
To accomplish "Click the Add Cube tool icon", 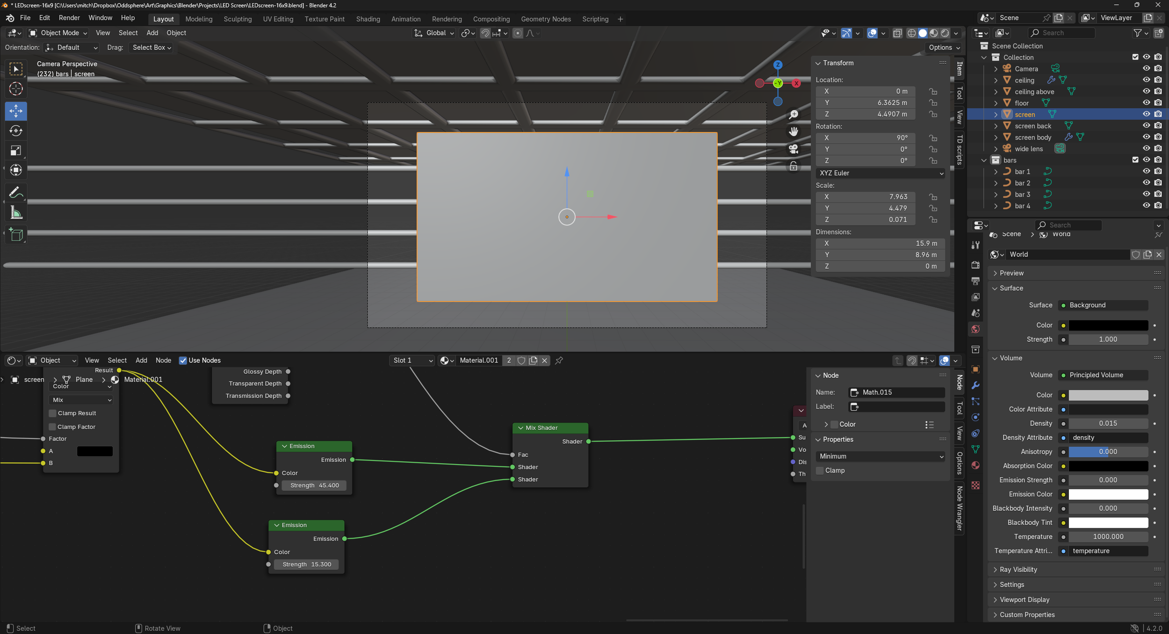I will click(16, 235).
